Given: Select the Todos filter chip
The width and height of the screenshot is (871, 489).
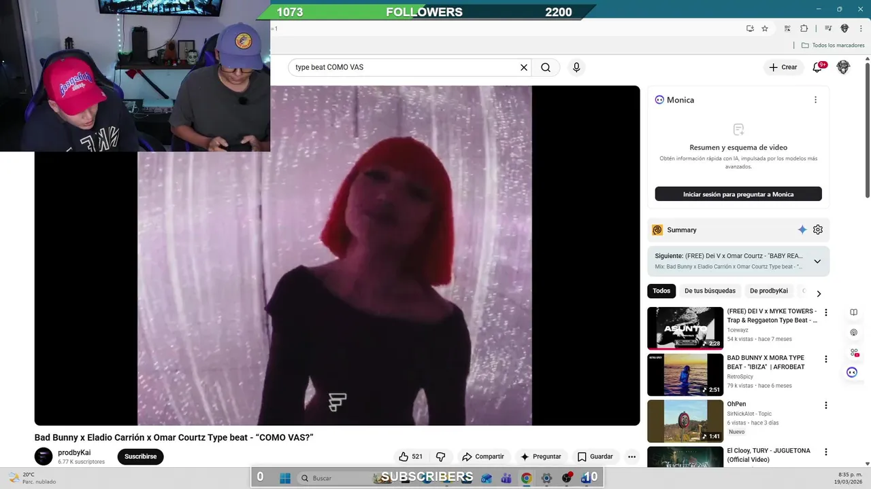Looking at the screenshot, I should point(661,291).
